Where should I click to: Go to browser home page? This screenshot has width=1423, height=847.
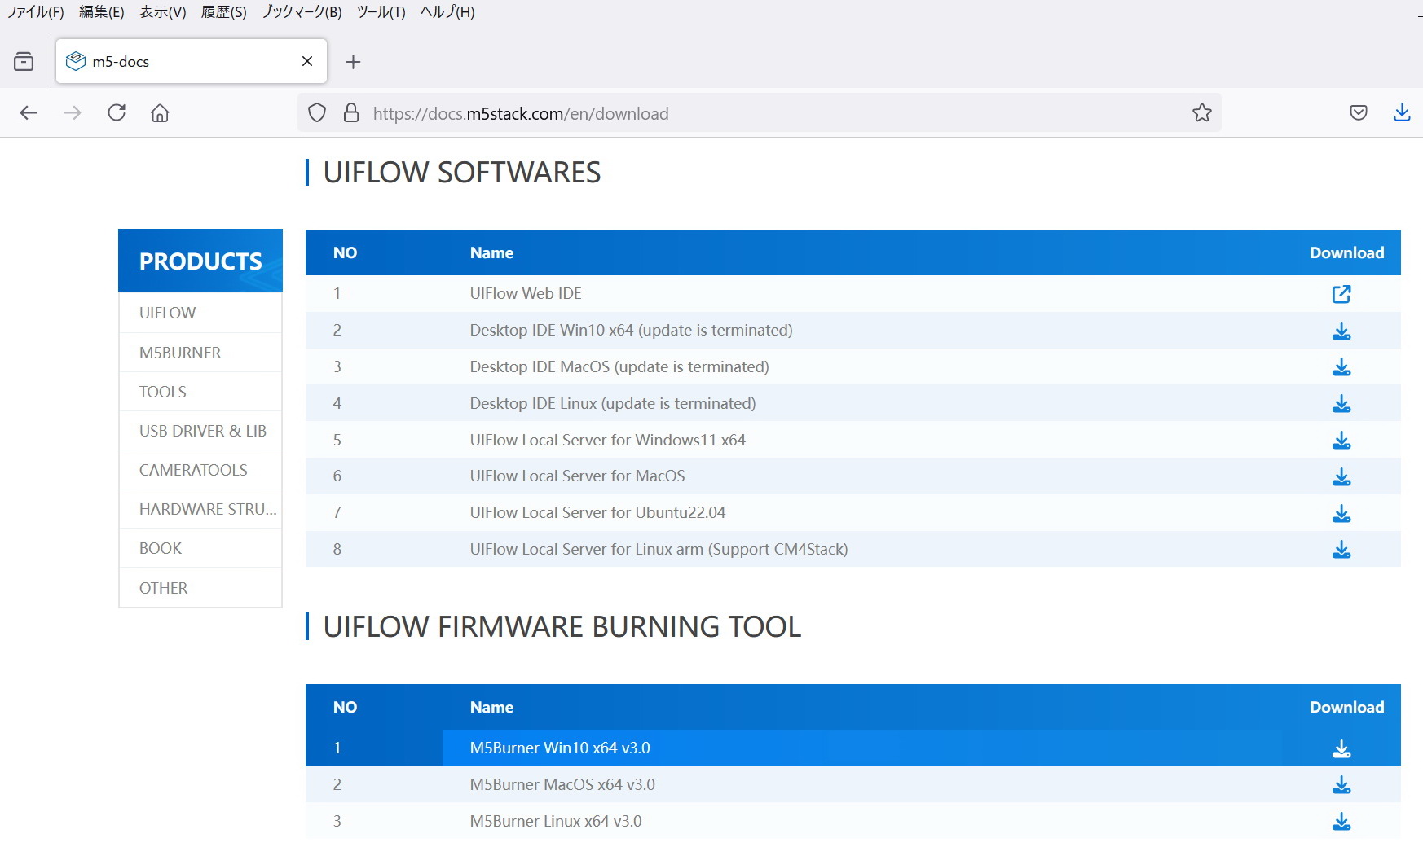160,112
